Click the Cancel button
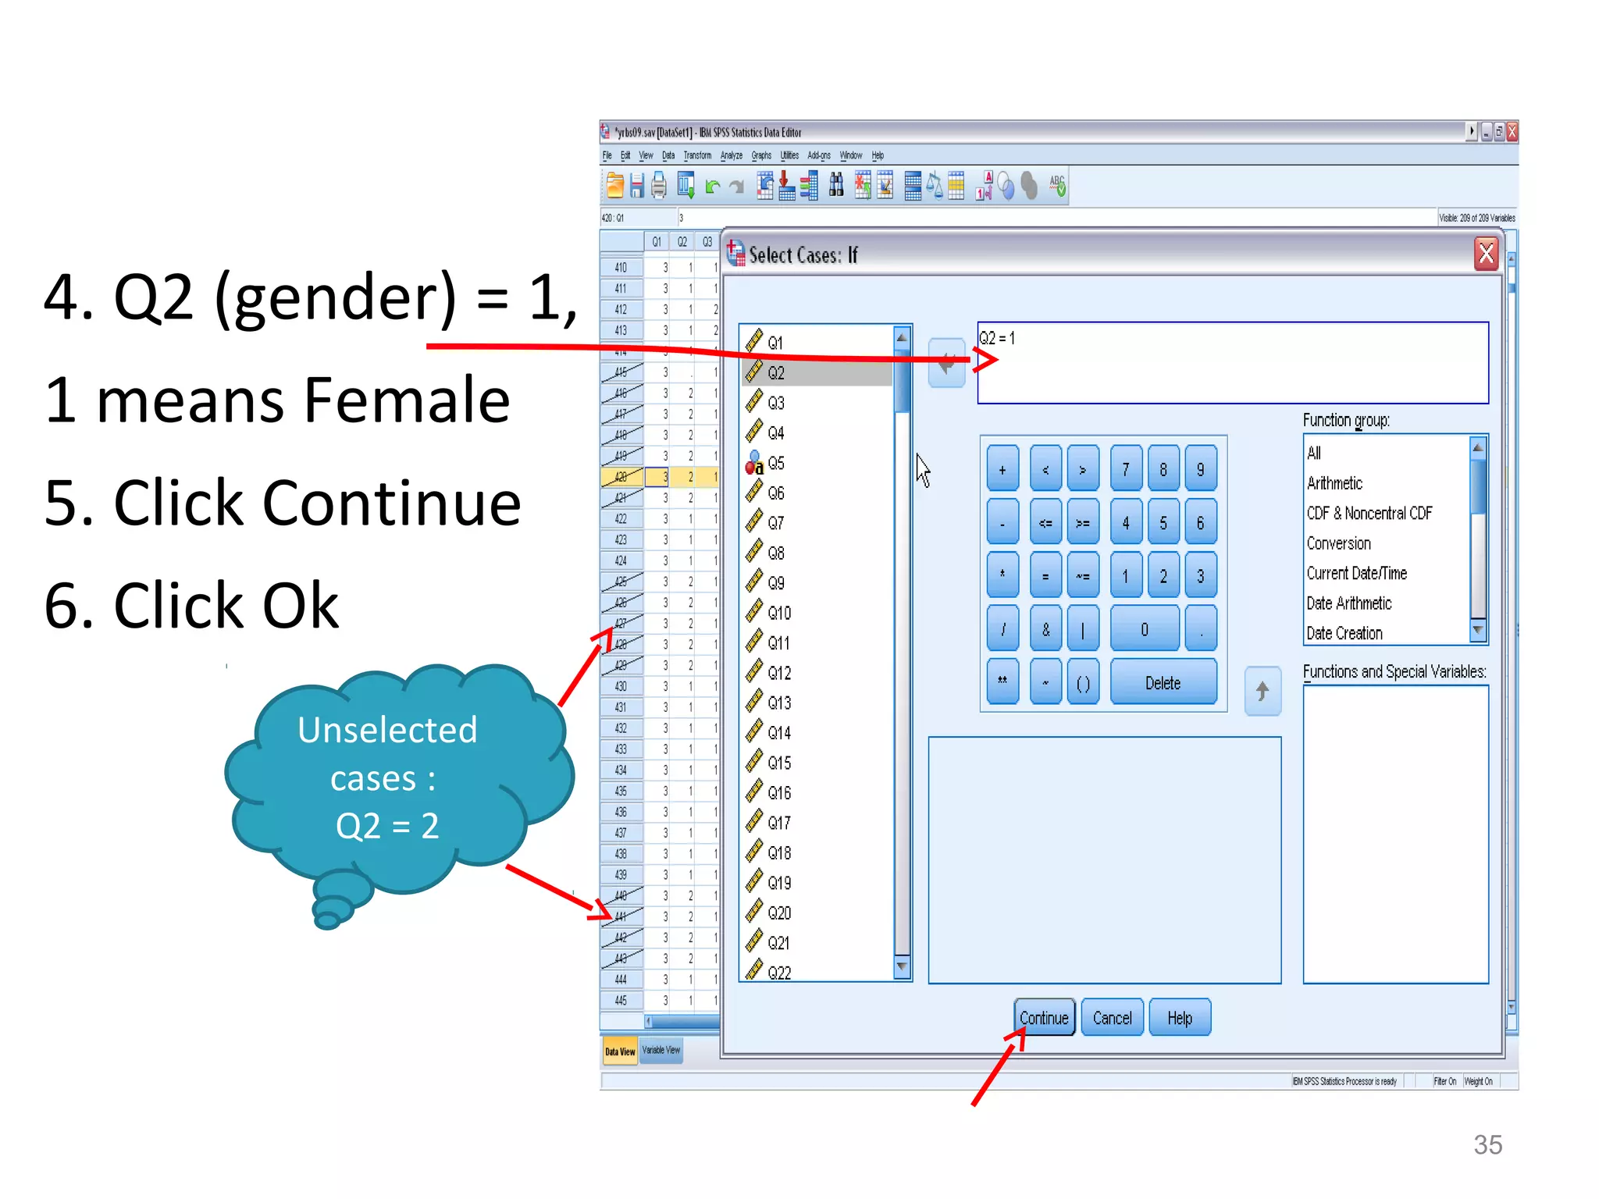1599x1199 pixels. point(1112,1018)
